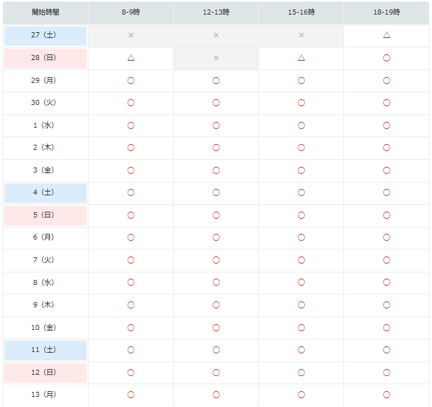
Task: Select the triangle for 28 (日) at 15-16時
Action: point(302,58)
